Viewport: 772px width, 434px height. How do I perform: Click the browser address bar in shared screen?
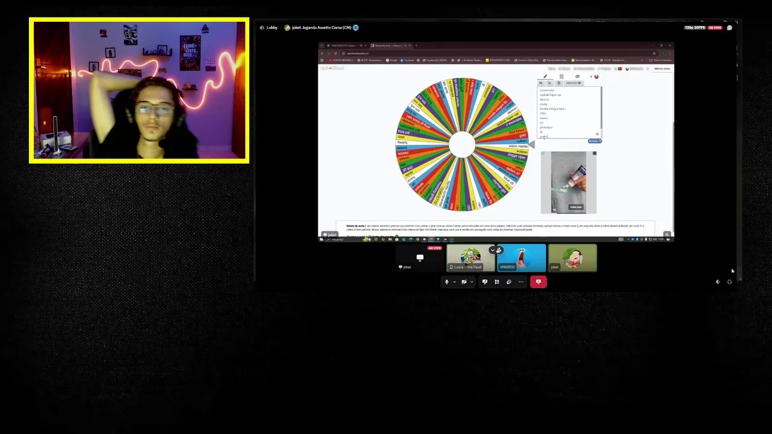coord(498,54)
